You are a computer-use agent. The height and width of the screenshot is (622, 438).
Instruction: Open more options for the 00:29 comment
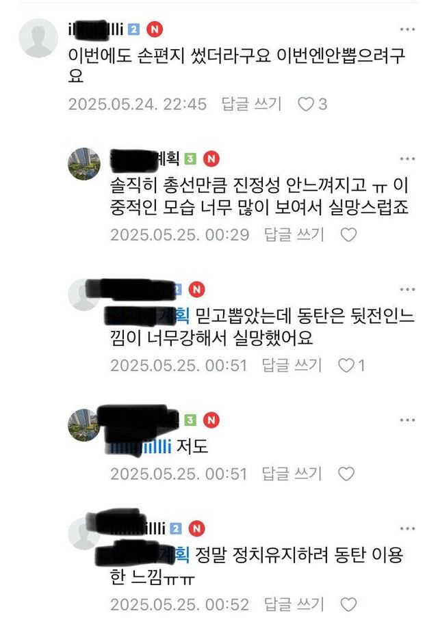[x=407, y=159]
